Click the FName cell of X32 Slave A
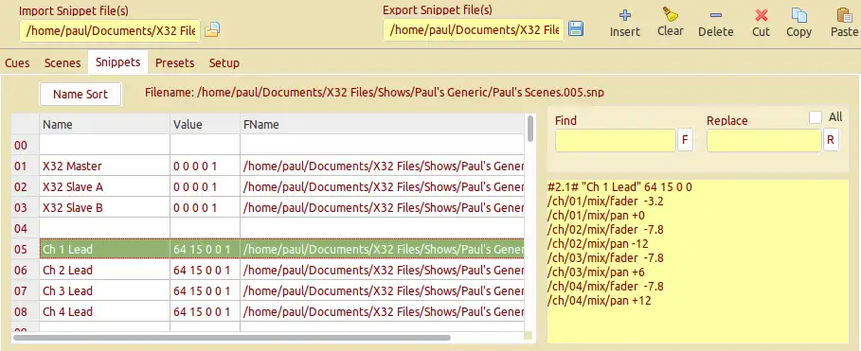Screen dimensions: 861x351 pyautogui.click(x=382, y=187)
